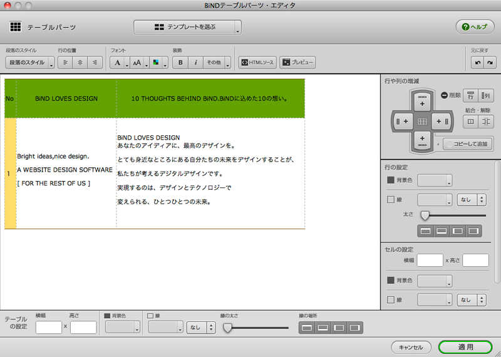Image resolution: width=501 pixels, height=357 pixels.
Task: Enable the 線 checkbox in row settings
Action: [391, 200]
